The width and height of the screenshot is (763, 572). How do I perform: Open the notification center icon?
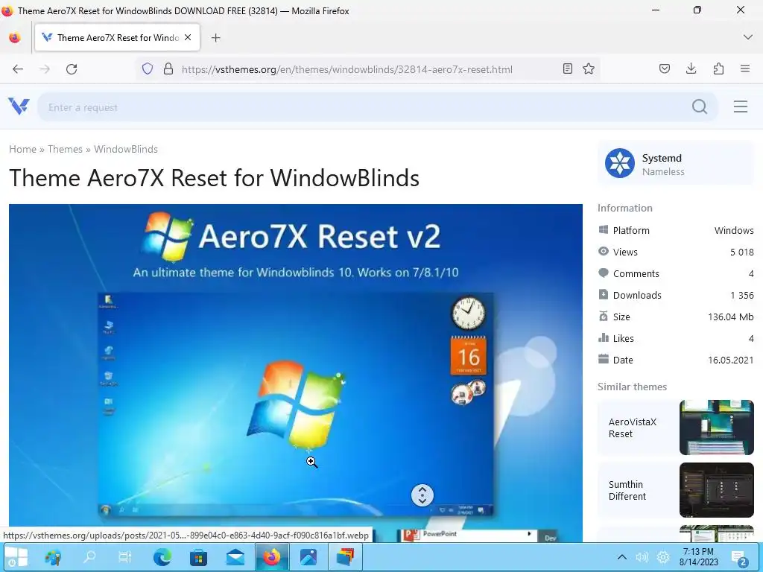pyautogui.click(x=738, y=557)
